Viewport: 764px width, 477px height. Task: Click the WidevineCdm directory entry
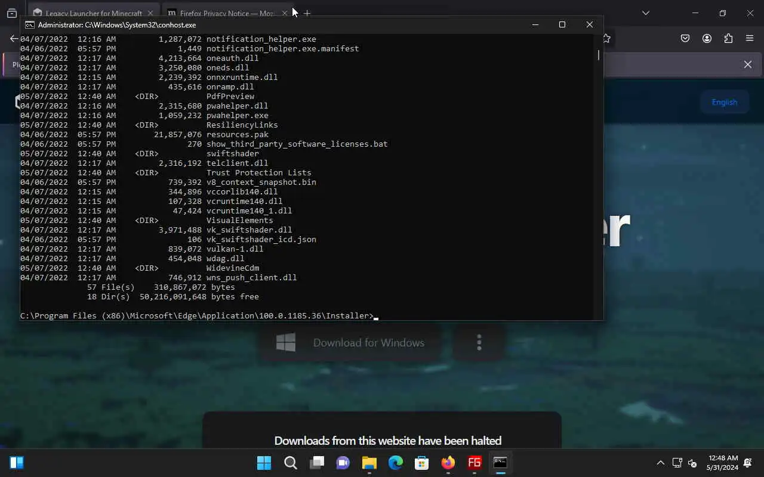coord(232,268)
